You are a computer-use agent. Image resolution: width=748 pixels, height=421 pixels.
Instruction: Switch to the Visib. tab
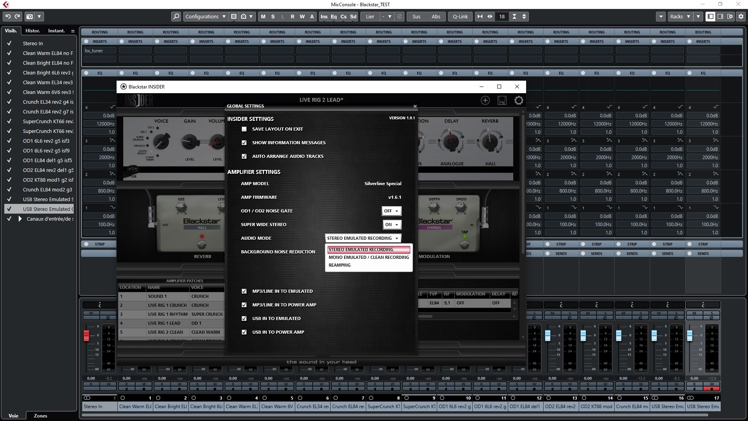(x=11, y=31)
